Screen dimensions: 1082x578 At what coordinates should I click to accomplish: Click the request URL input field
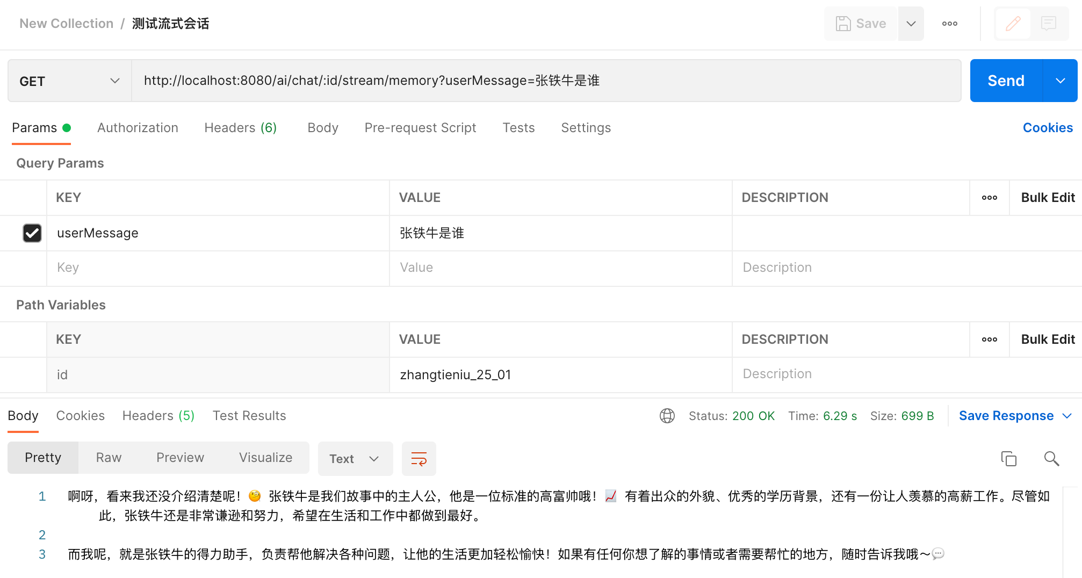pyautogui.click(x=545, y=81)
